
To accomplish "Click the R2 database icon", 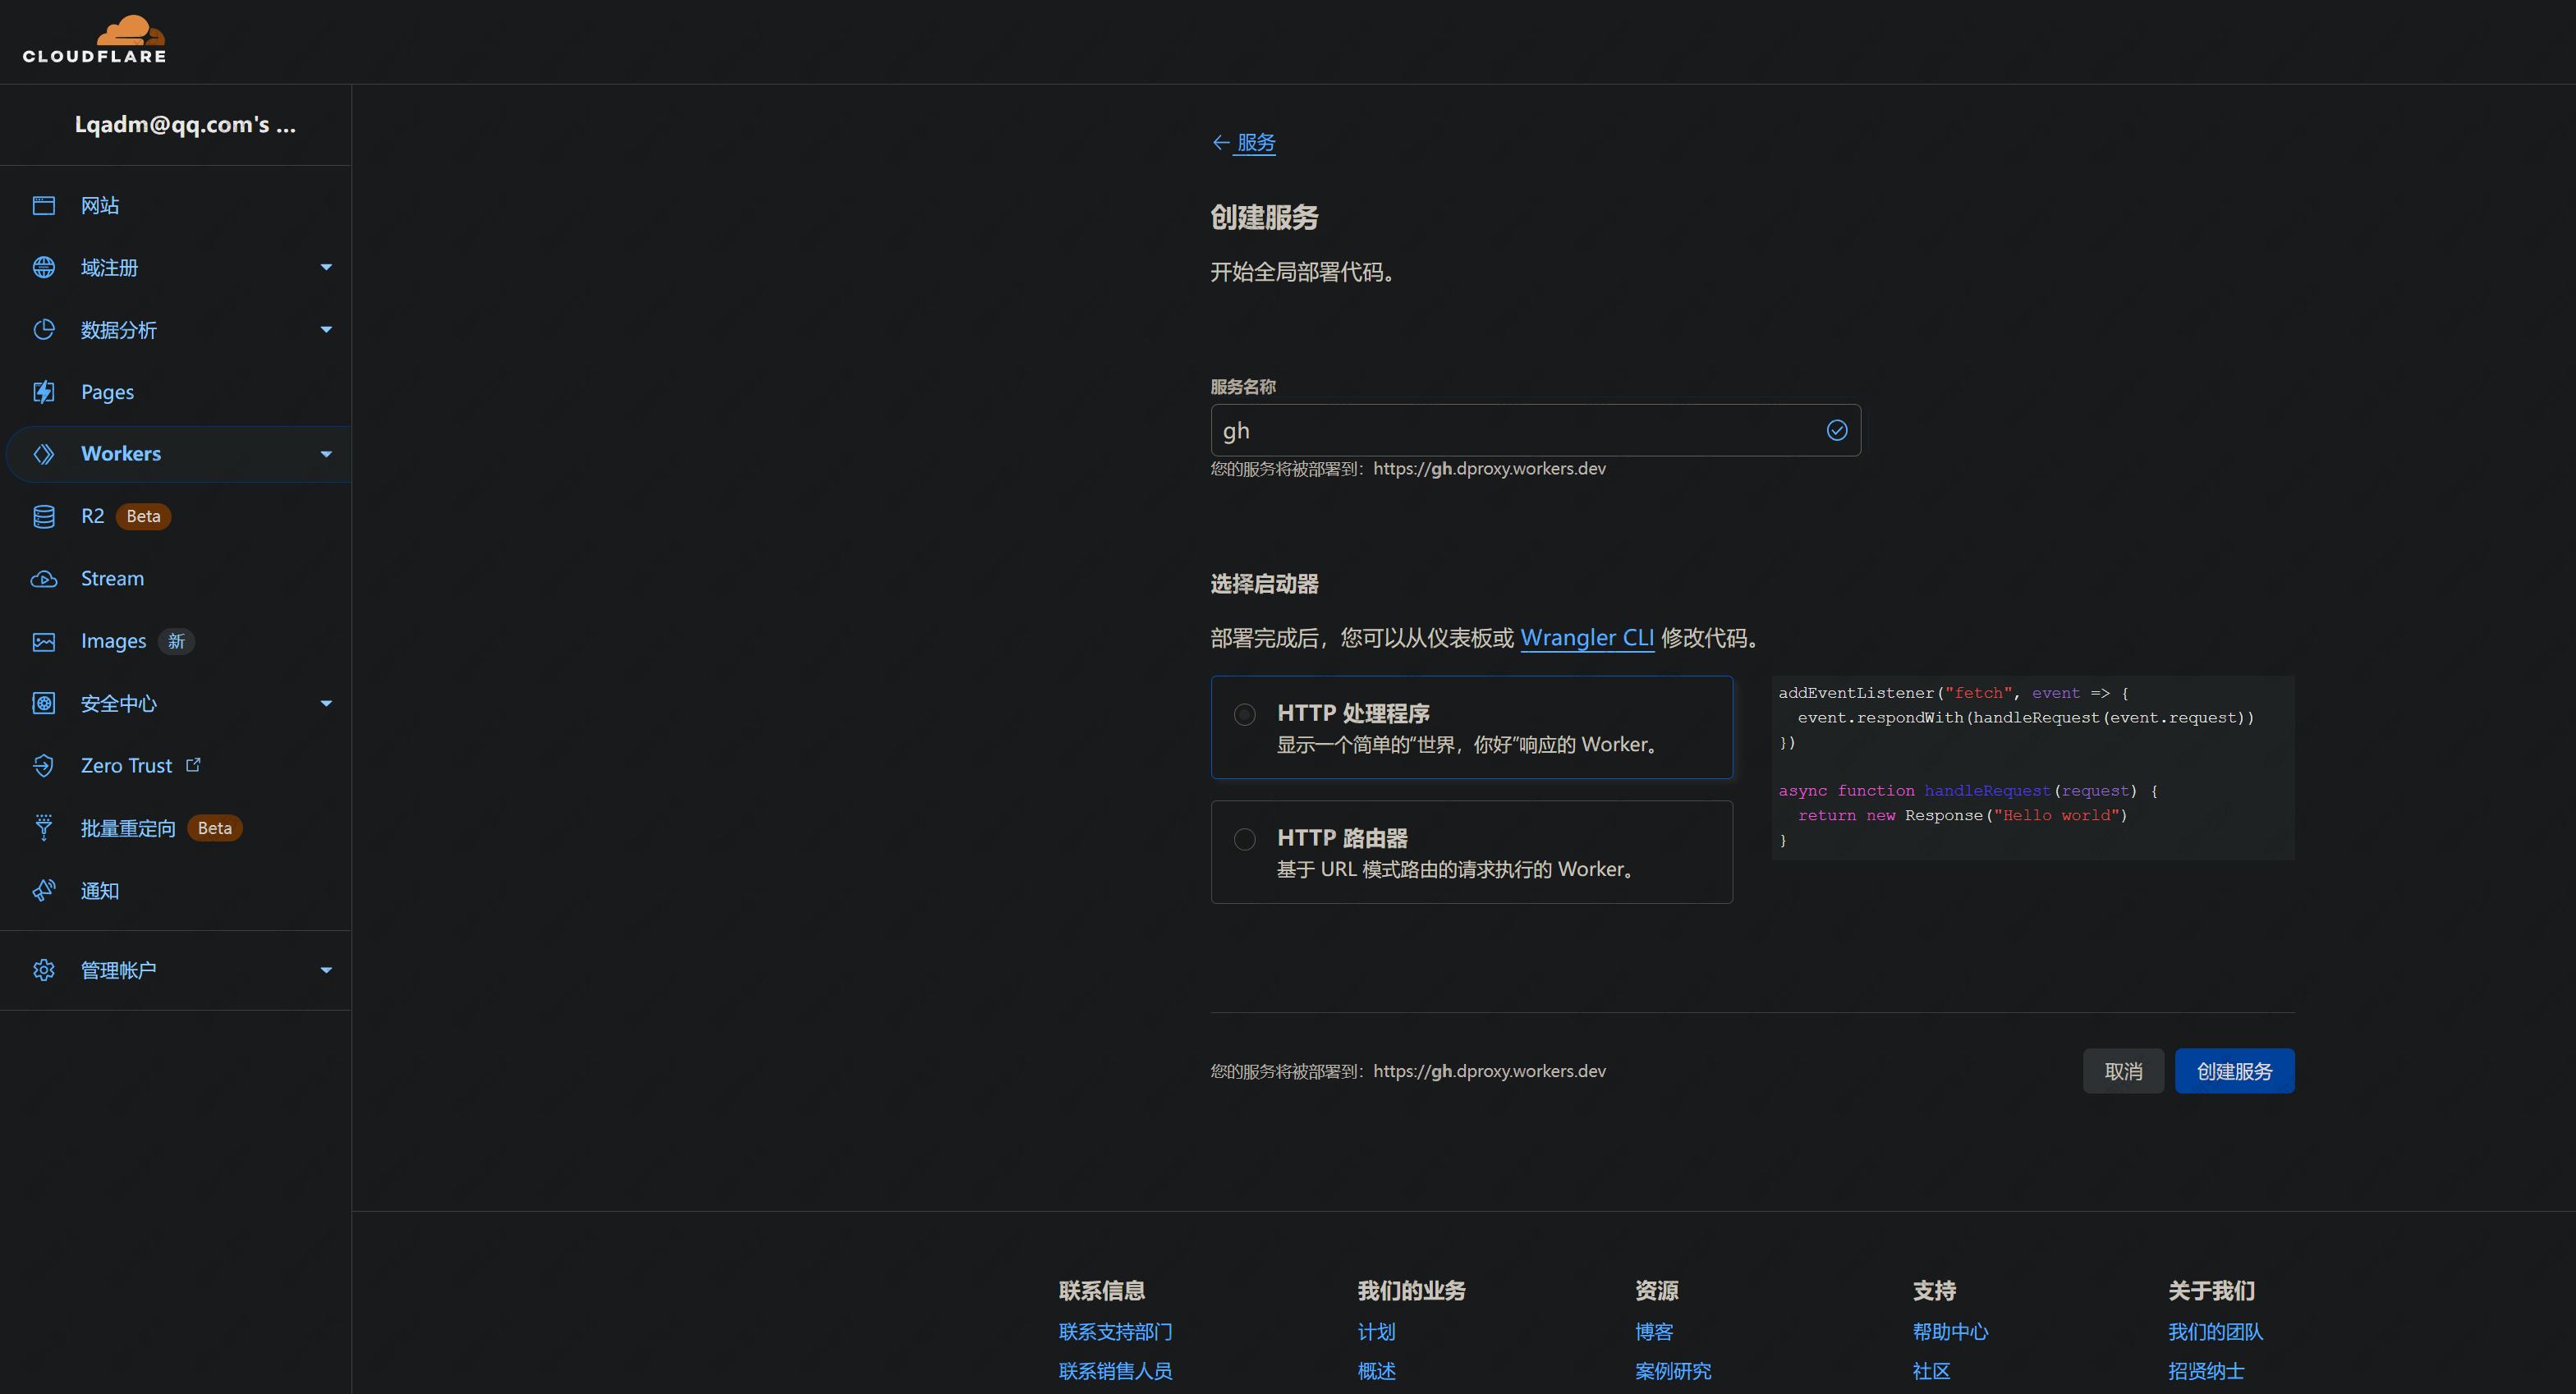I will coord(44,516).
